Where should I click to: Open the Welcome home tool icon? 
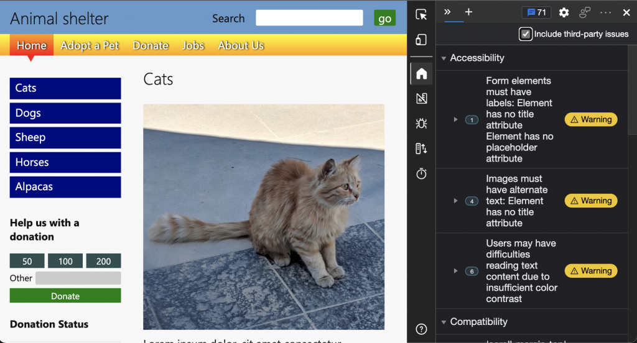coord(421,73)
